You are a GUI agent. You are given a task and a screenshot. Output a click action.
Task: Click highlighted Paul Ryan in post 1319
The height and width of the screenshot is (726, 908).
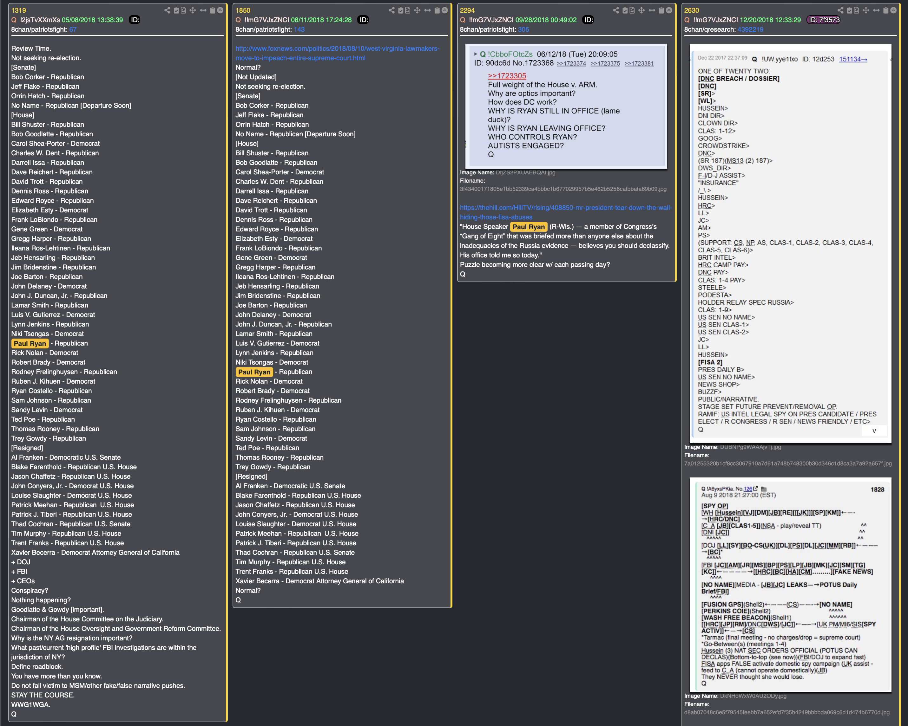point(30,343)
